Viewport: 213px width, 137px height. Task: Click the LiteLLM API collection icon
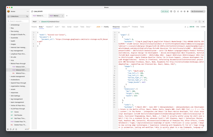click(x=32, y=11)
